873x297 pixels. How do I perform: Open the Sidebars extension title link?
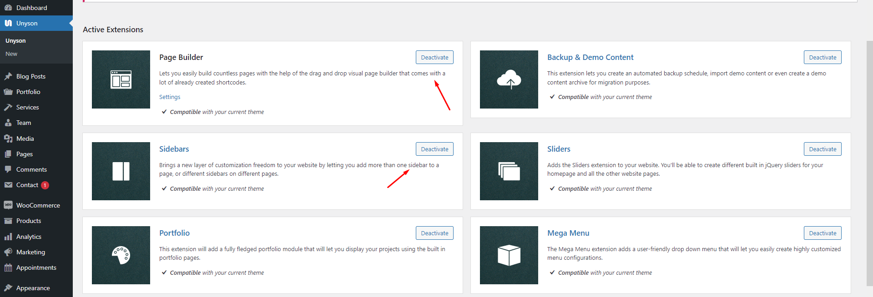(x=174, y=149)
